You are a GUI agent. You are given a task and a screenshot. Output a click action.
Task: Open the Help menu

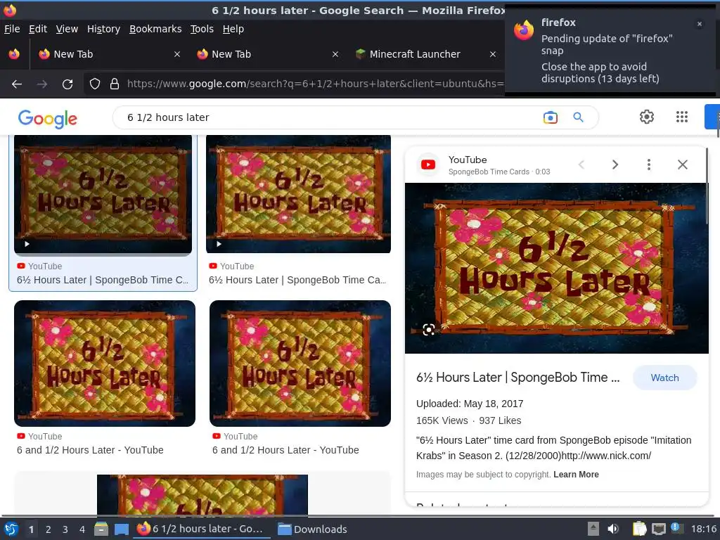[233, 29]
